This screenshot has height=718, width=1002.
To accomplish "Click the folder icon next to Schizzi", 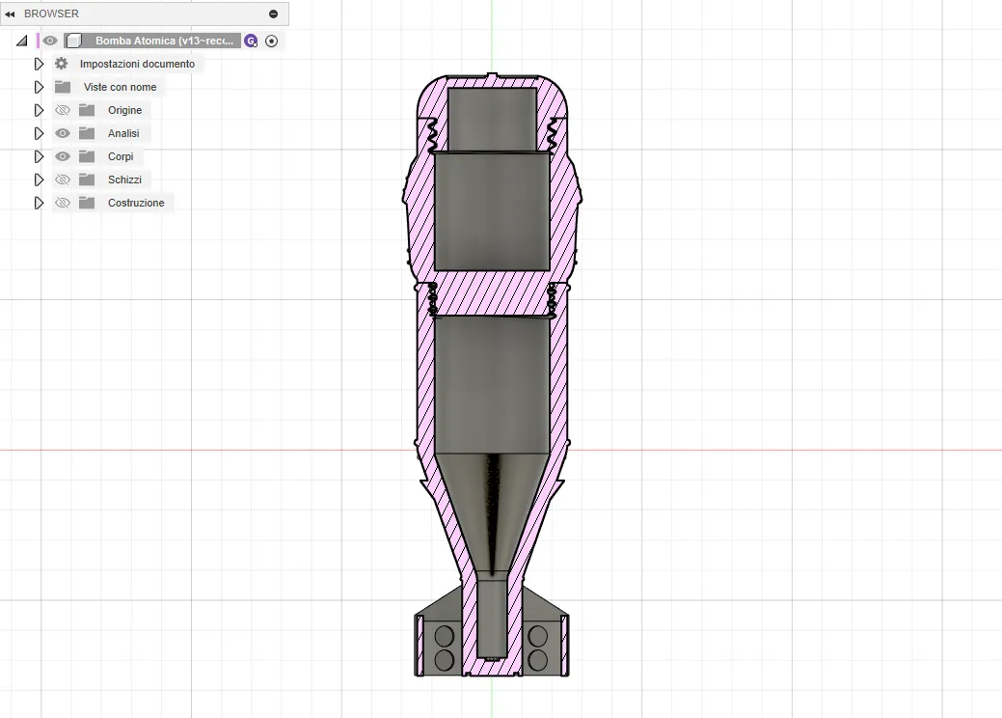I will tap(87, 179).
